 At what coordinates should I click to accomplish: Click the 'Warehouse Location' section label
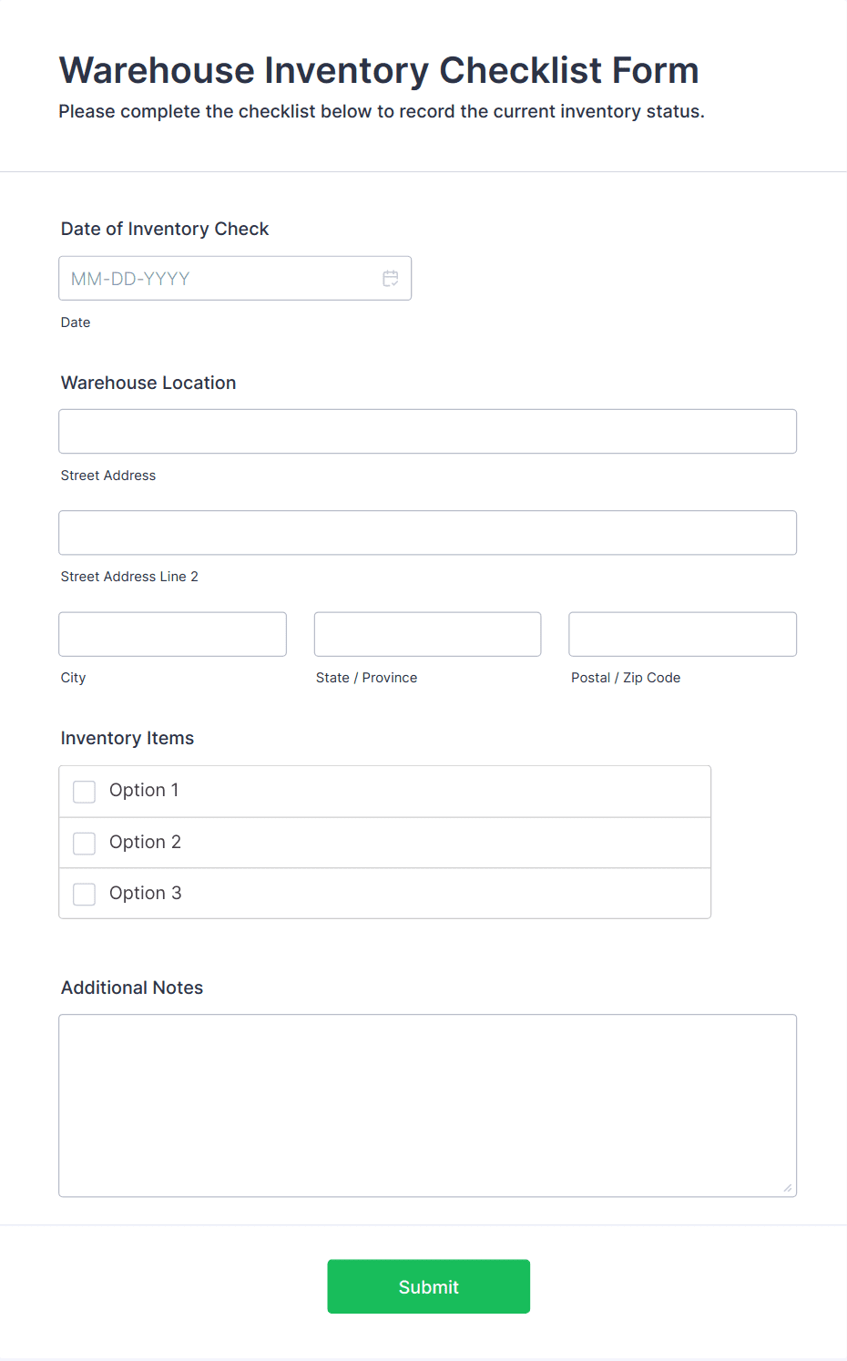tap(148, 384)
